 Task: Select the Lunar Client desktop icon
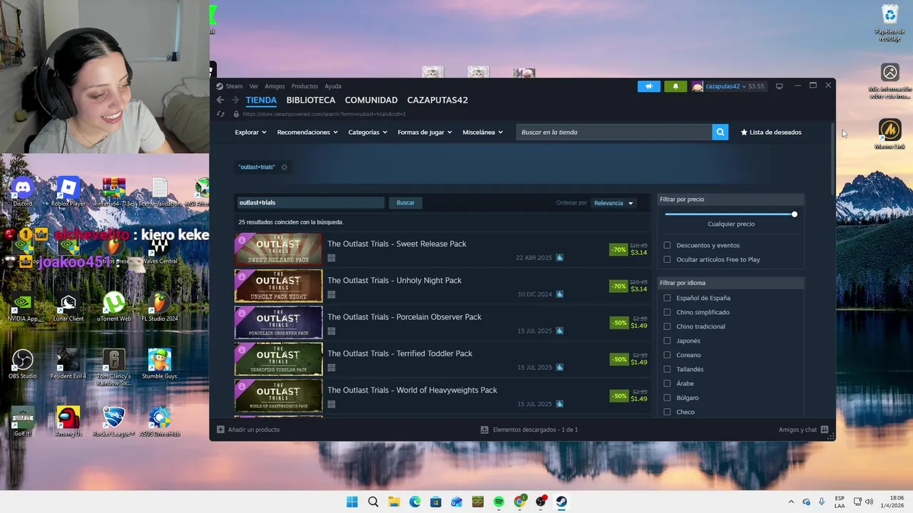[x=68, y=307]
